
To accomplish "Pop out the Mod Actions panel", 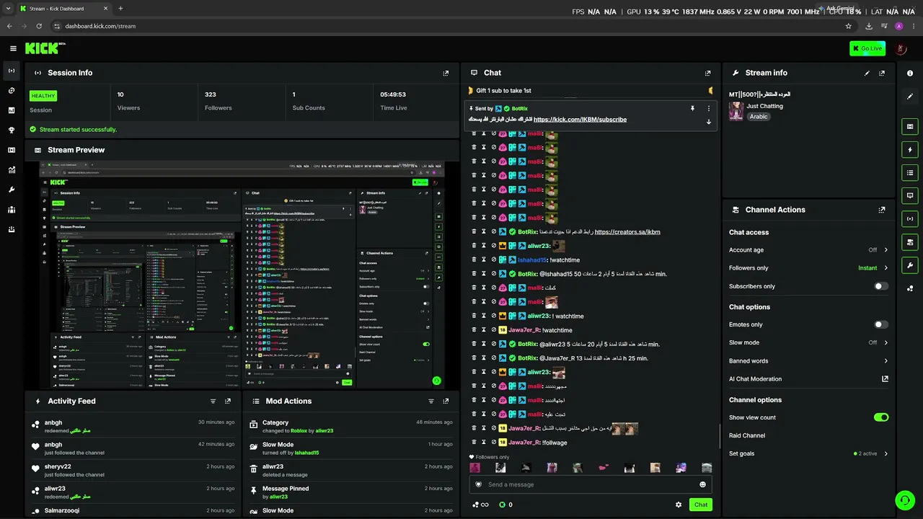I will pos(446,402).
